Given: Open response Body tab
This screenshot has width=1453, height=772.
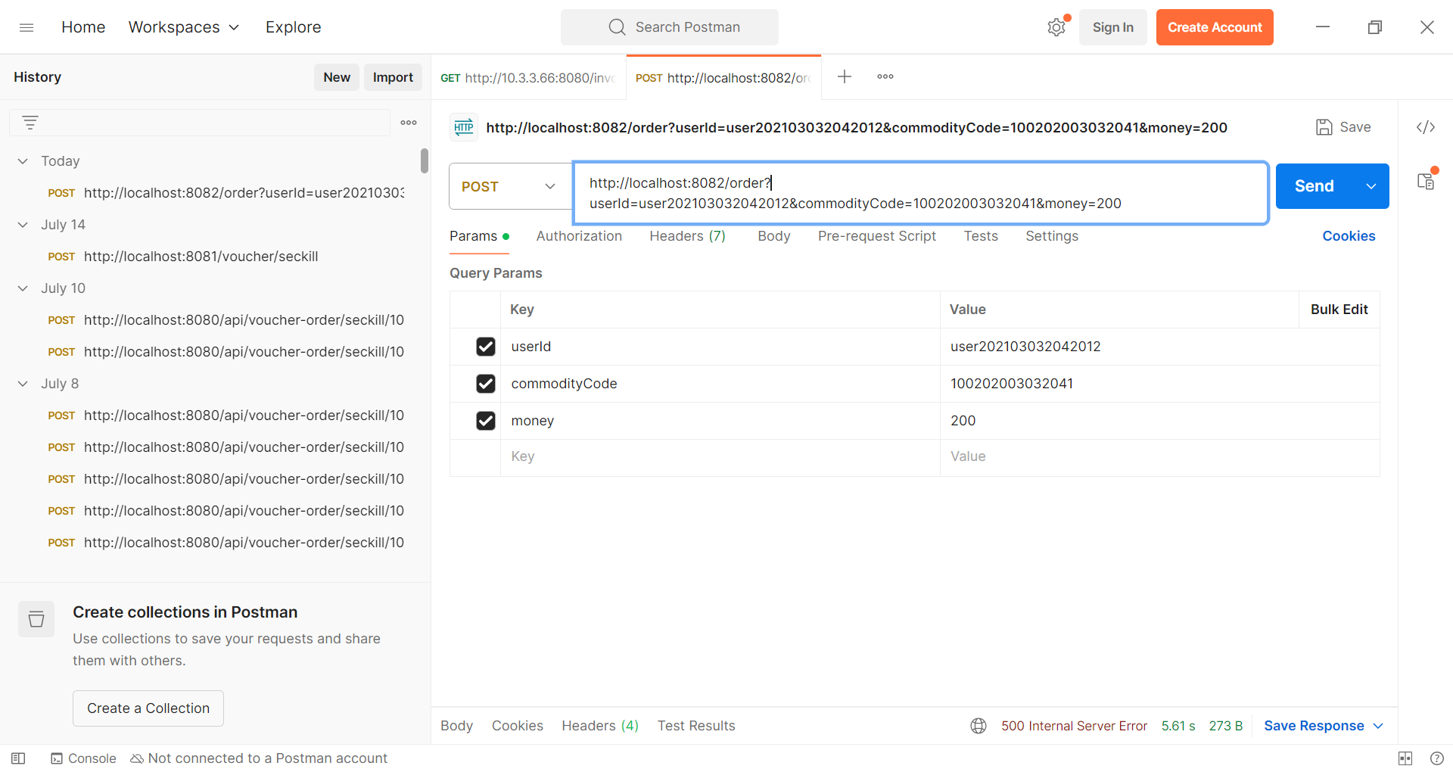Looking at the screenshot, I should coord(456,726).
